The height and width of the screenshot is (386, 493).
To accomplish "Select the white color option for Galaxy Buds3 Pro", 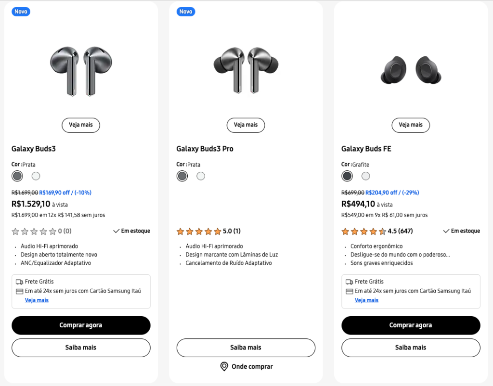I will click(x=201, y=176).
